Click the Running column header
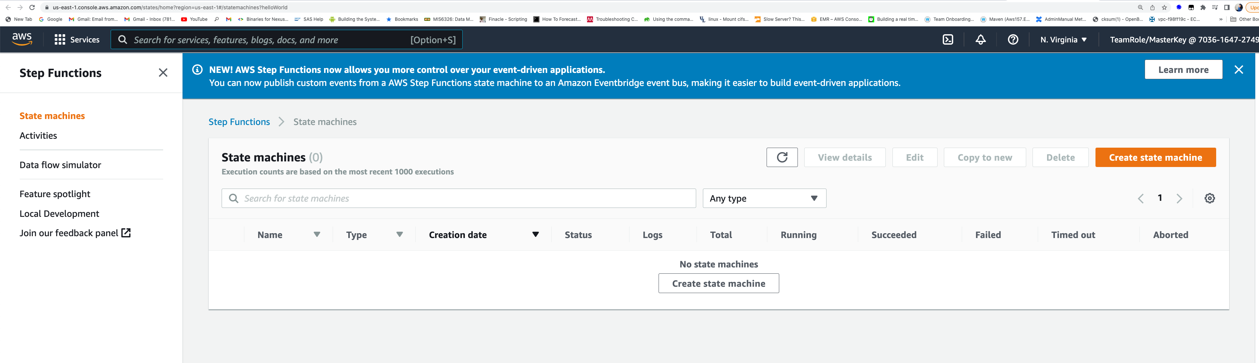1259x363 pixels. click(798, 235)
